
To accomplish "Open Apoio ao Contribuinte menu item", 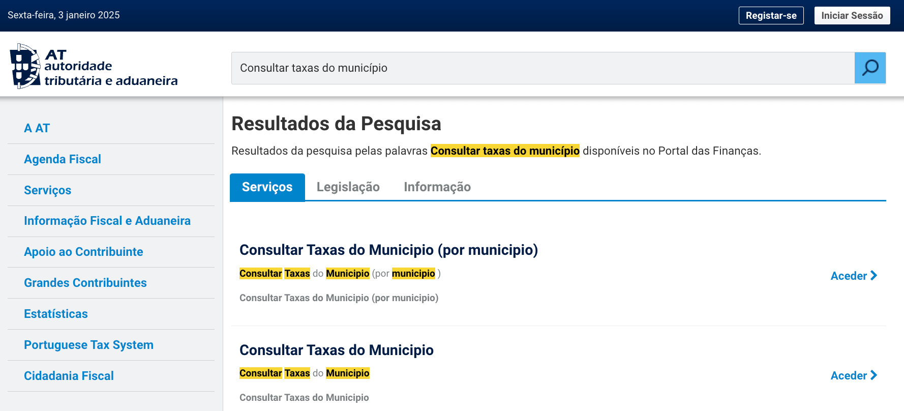I will click(83, 252).
